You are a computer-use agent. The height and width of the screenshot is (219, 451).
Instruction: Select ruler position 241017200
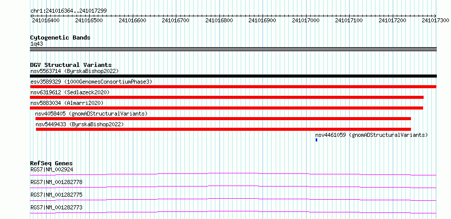point(393,20)
